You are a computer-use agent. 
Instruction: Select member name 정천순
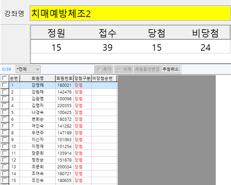tap(38, 160)
